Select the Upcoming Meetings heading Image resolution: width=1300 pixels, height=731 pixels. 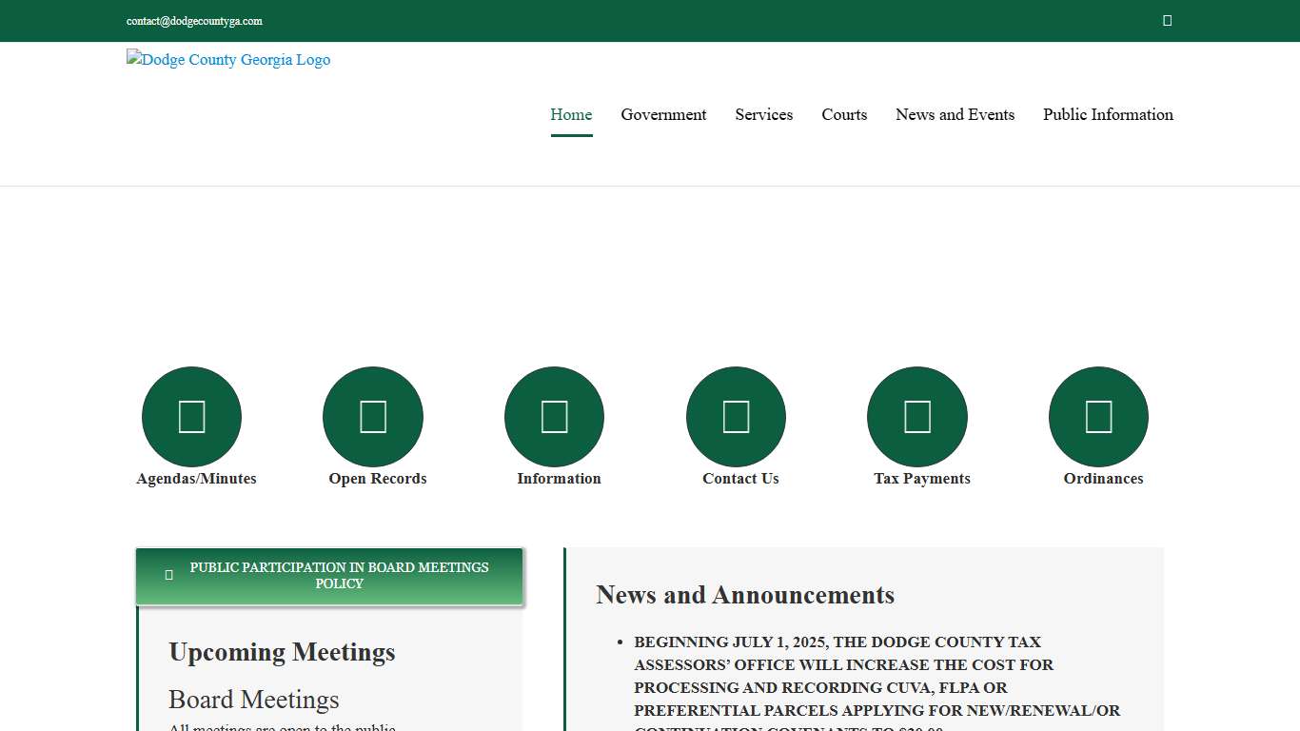coord(282,652)
